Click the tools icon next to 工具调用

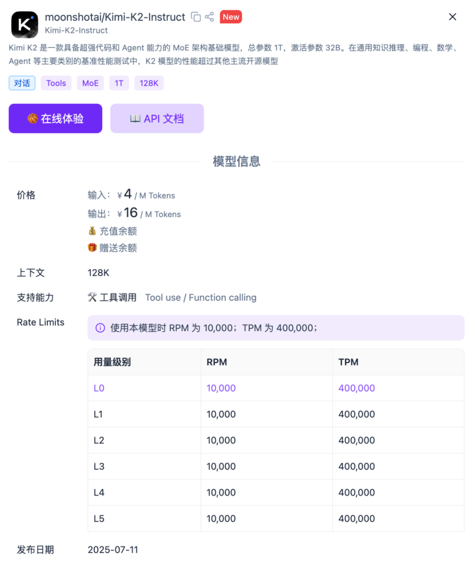92,297
